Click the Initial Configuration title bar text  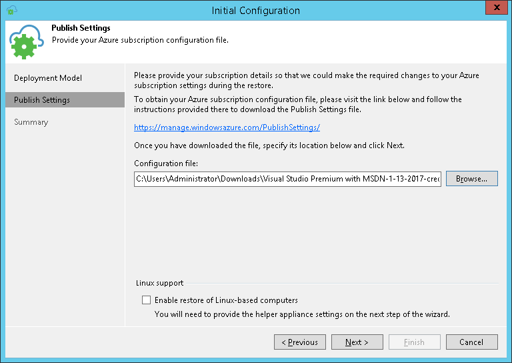(255, 10)
